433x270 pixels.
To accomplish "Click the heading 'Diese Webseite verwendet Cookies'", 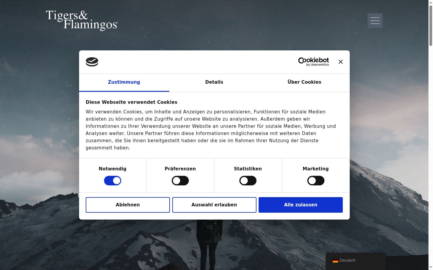I will 131,102.
